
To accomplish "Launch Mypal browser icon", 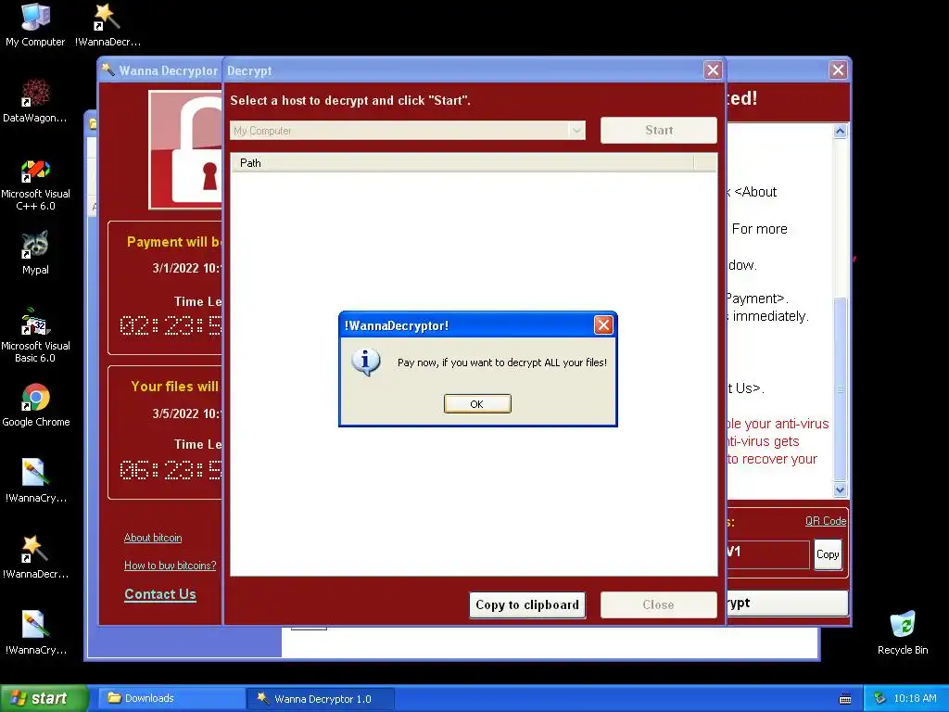I will (35, 252).
